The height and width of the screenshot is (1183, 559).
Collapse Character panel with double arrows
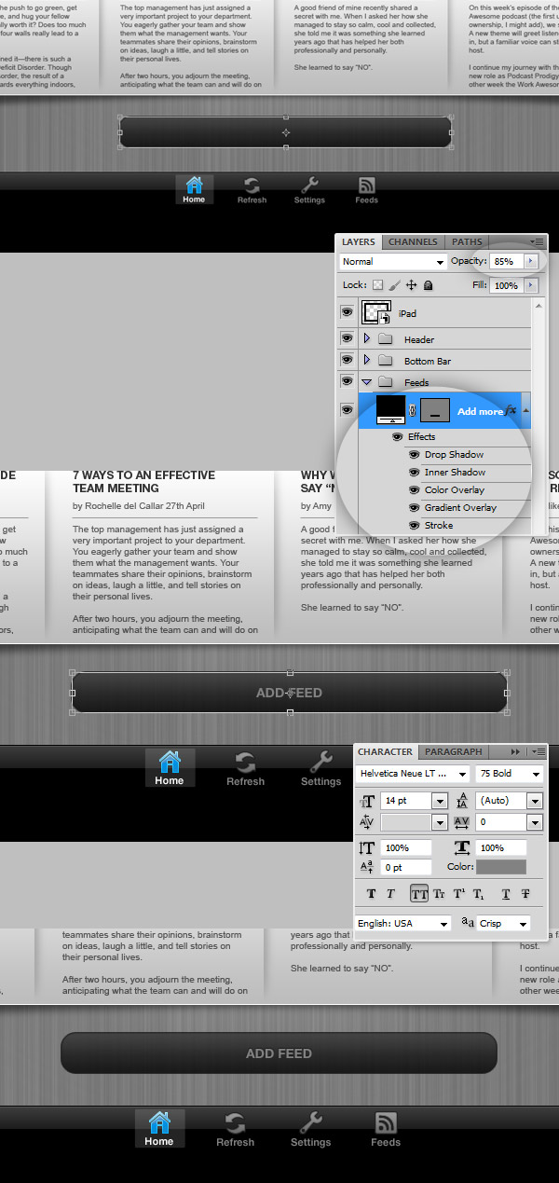[515, 751]
